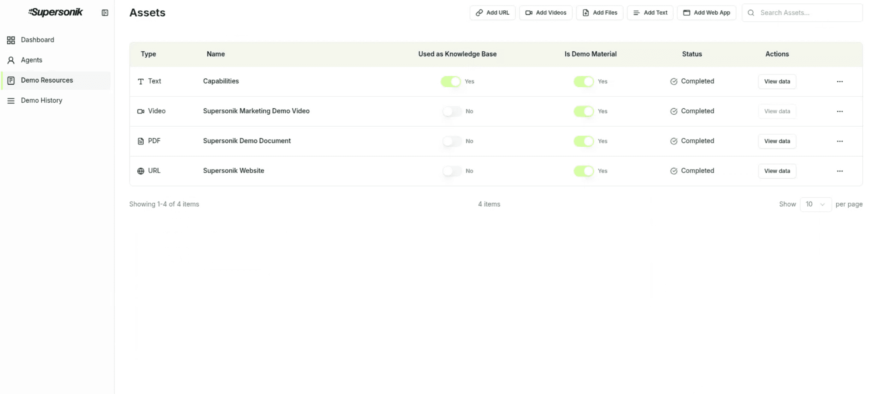Open the items per page dropdown
Viewport: 876px width, 394px height.
click(816, 204)
